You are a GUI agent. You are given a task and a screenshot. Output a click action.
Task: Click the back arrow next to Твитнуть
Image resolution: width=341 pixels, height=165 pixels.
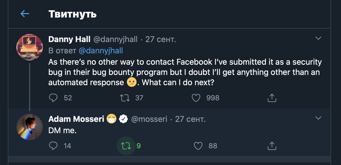pyautogui.click(x=25, y=13)
